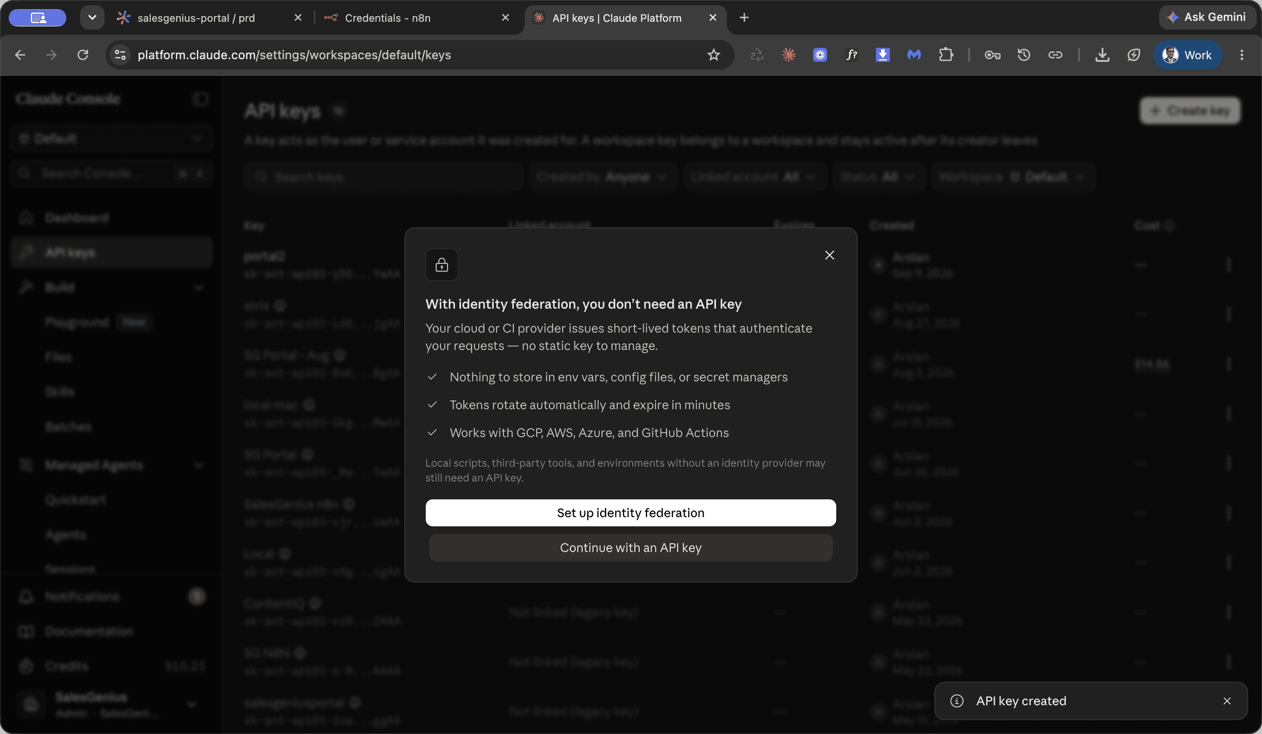Click the lock icon in the dialog
The height and width of the screenshot is (734, 1262).
pos(442,265)
